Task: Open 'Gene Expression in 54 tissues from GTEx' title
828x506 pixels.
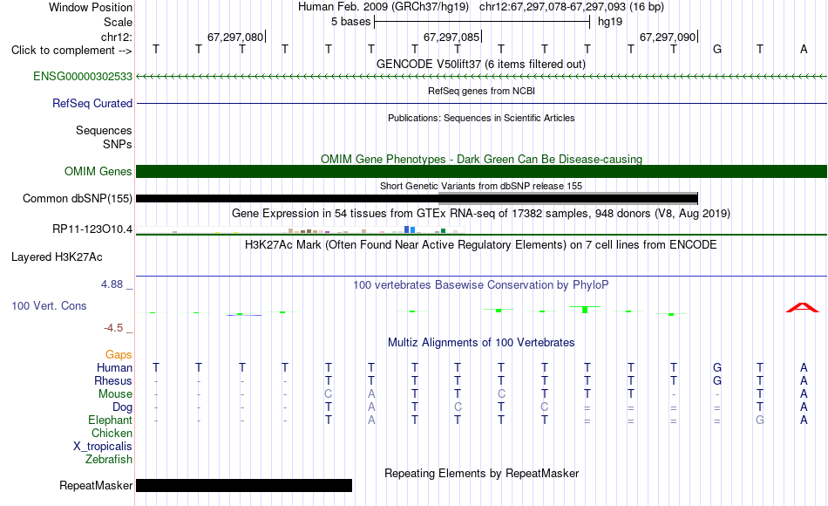Action: click(x=481, y=213)
